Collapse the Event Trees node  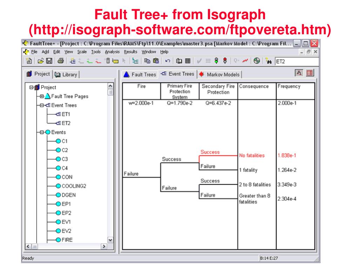[42, 105]
